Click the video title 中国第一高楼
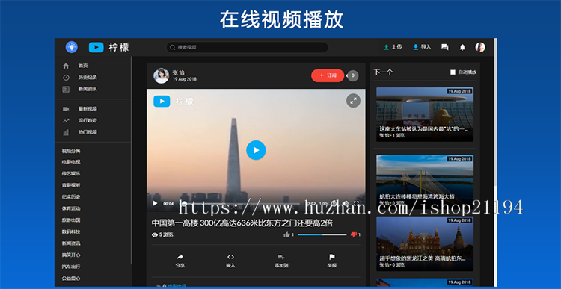Viewport: 561px width, 289px height. pos(242,223)
